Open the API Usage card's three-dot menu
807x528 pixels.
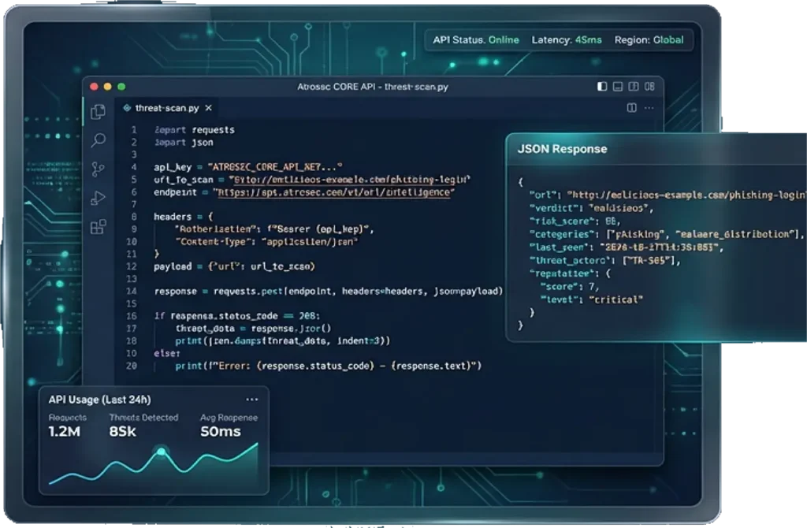251,400
